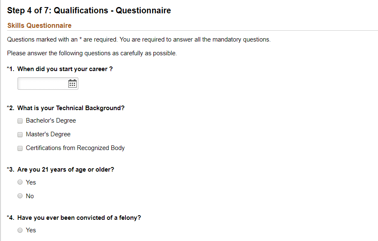Click "Certifications from Recognized Body" label text
Image resolution: width=378 pixels, height=241 pixels.
point(75,148)
